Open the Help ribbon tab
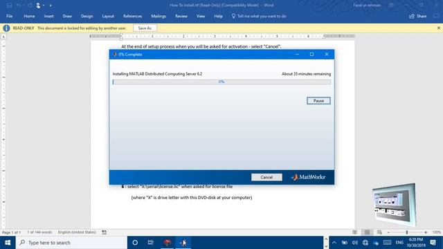Viewport: 443px width, 249px height. pos(218,16)
